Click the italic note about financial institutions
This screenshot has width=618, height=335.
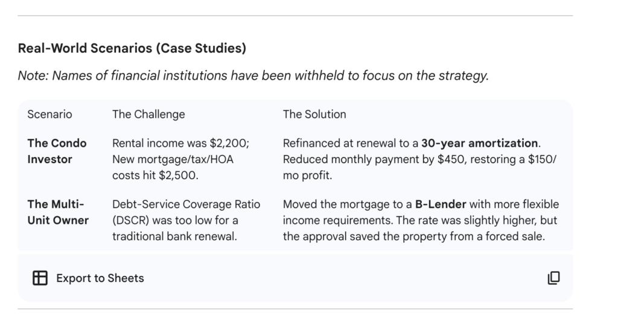pyautogui.click(x=253, y=76)
